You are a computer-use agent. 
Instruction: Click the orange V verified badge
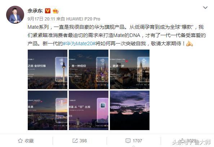(x=48, y=11)
